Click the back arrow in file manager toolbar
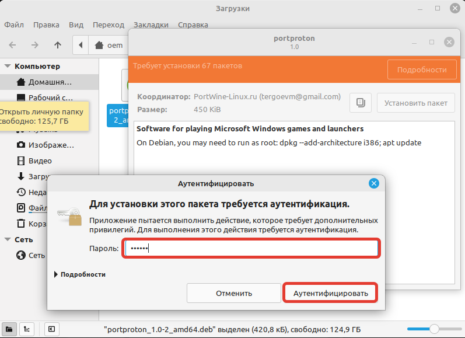465x338 pixels. (12, 45)
